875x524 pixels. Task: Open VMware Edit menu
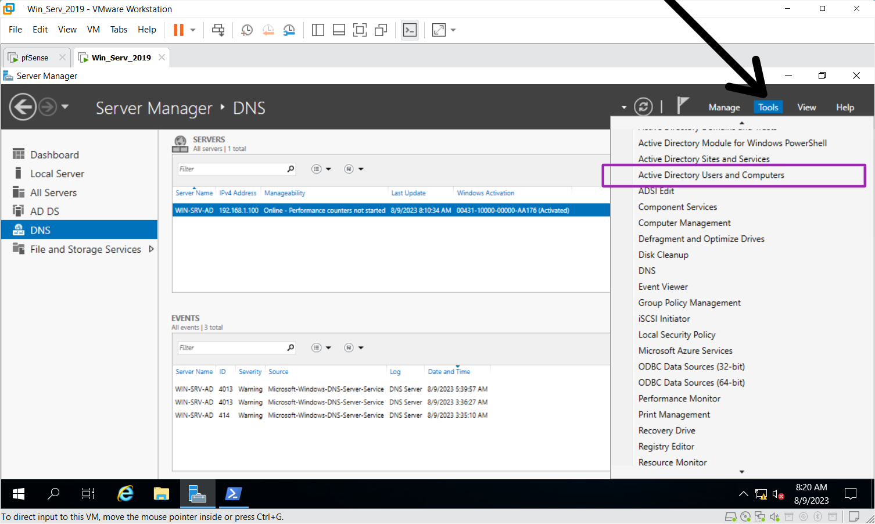(x=40, y=30)
